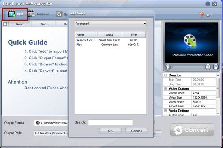223x148 pixels.
Task: Click the Output Path text field
Action: coord(51,133)
